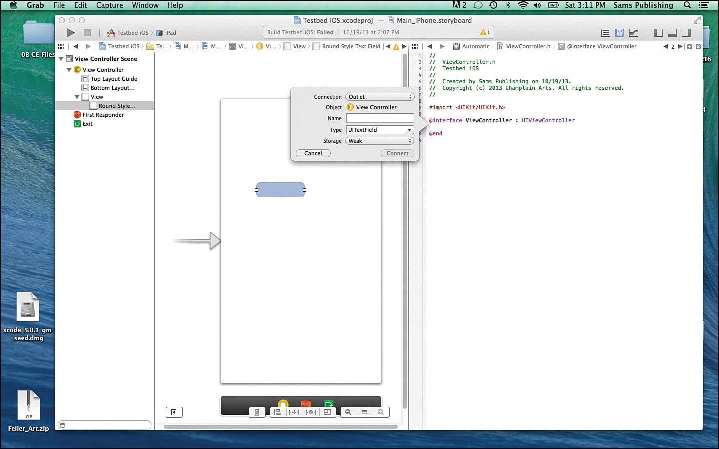Open the Type combo box arrow

pos(410,130)
